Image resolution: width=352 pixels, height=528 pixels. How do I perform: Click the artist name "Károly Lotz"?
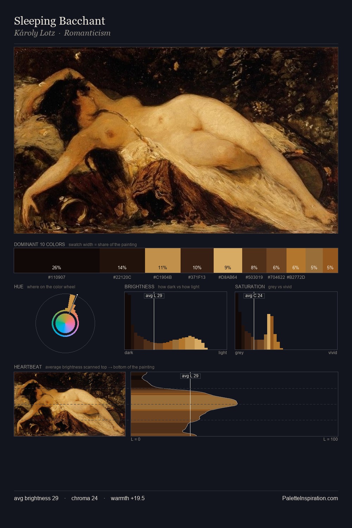(34, 33)
